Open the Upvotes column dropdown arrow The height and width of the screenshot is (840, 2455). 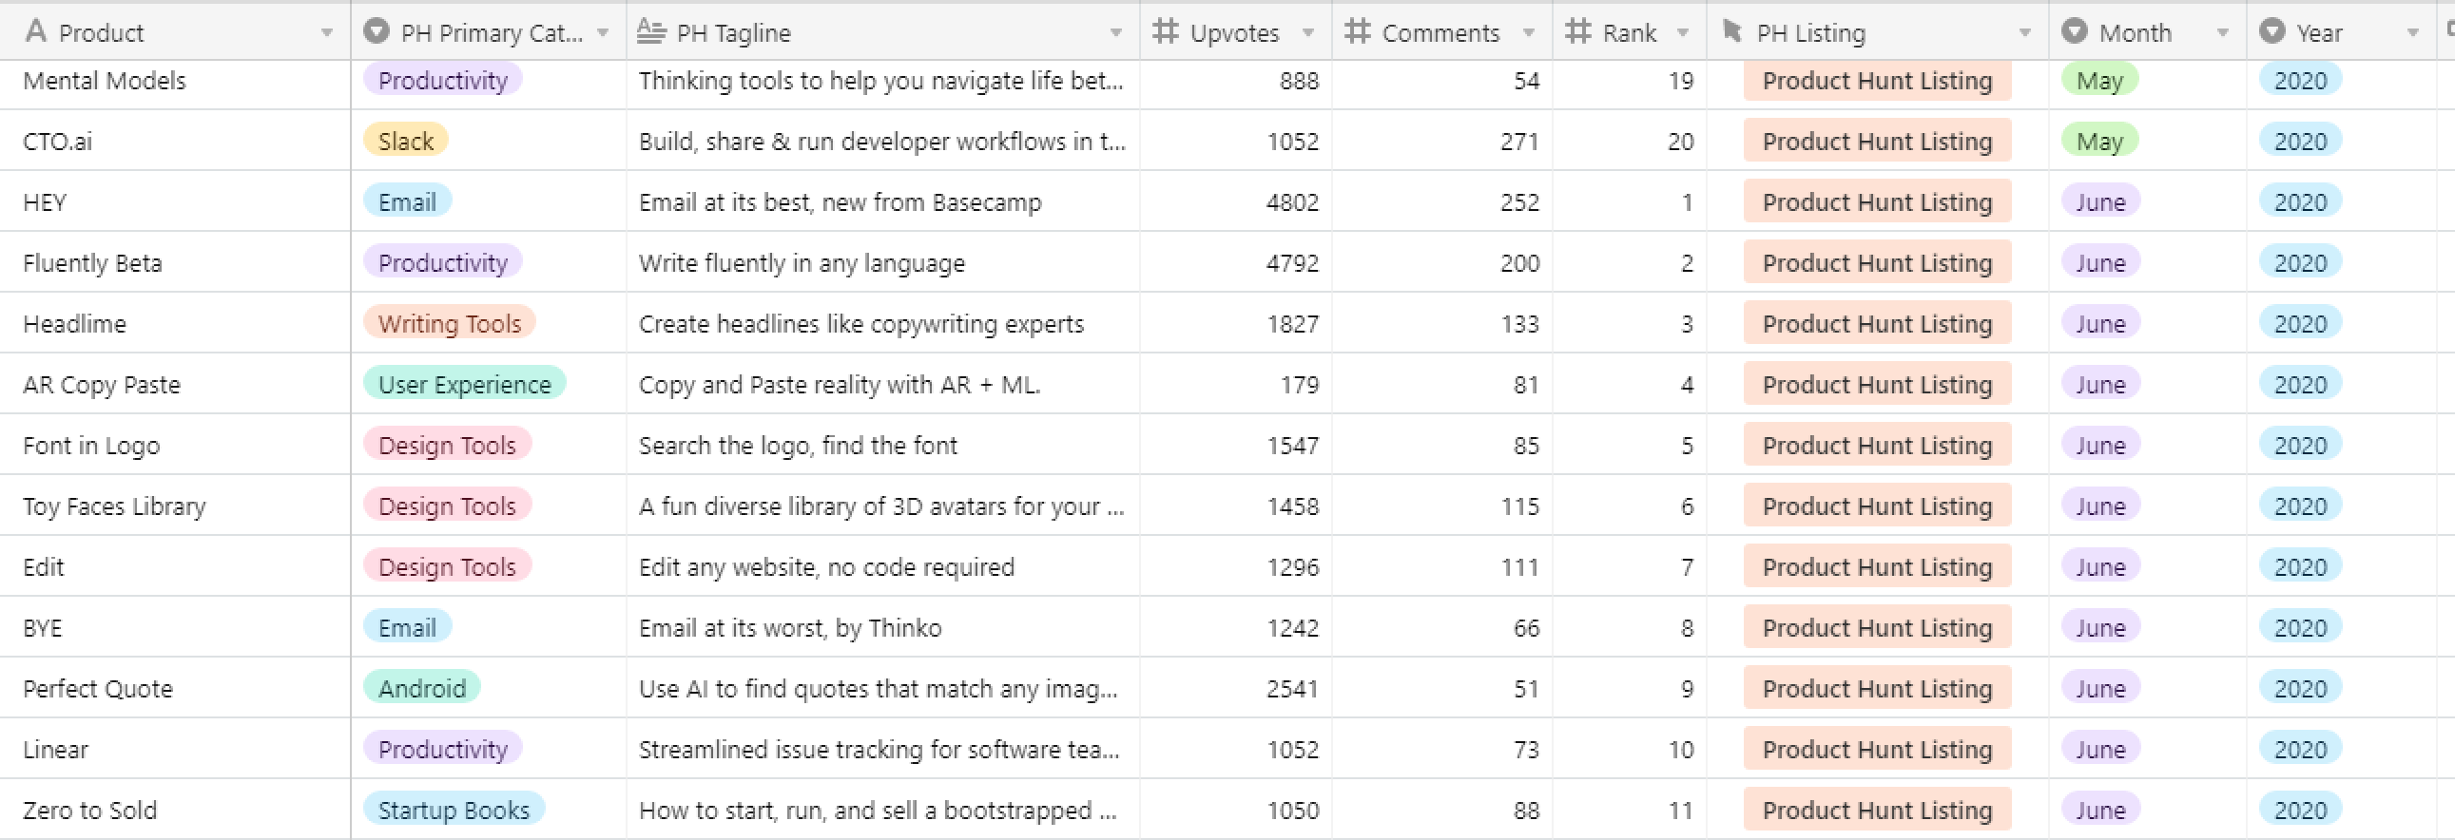click(x=1308, y=32)
